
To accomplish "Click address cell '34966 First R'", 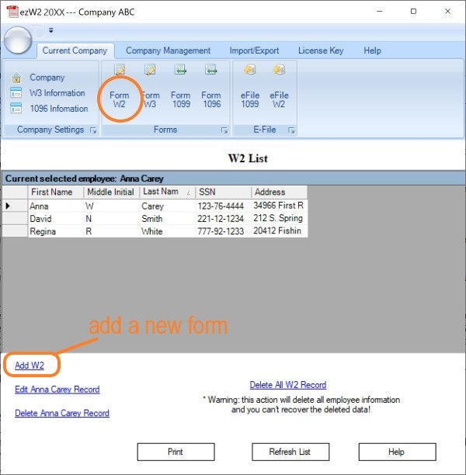I will coord(280,206).
